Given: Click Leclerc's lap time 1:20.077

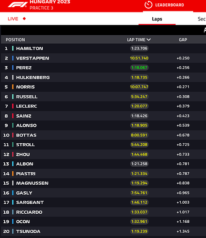Looking at the screenshot, I should click(x=139, y=106).
